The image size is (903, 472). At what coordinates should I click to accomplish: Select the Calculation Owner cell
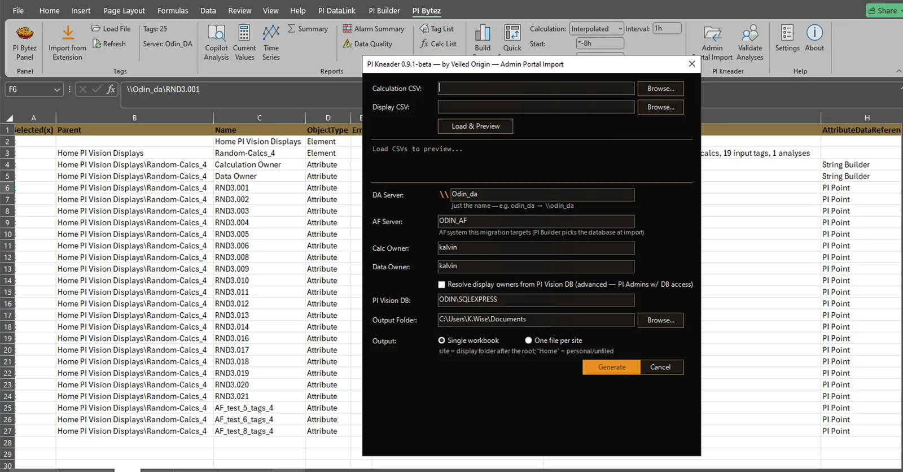pyautogui.click(x=259, y=165)
